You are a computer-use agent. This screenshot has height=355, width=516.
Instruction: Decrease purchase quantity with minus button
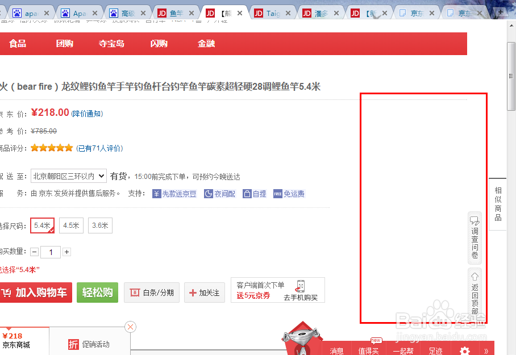click(x=35, y=252)
